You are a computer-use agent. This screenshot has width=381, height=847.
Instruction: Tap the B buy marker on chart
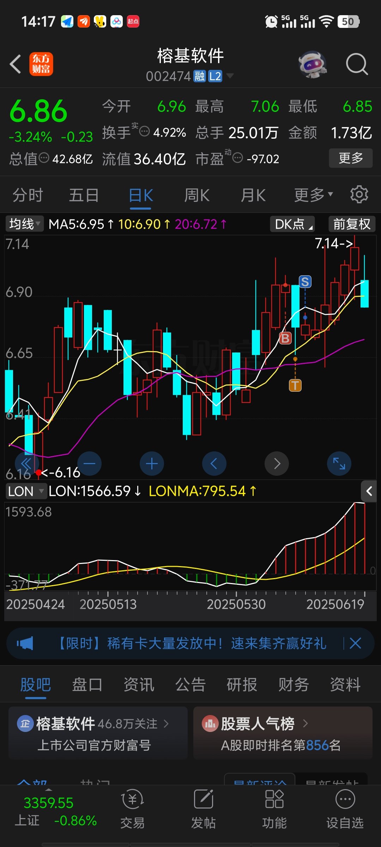(x=285, y=338)
